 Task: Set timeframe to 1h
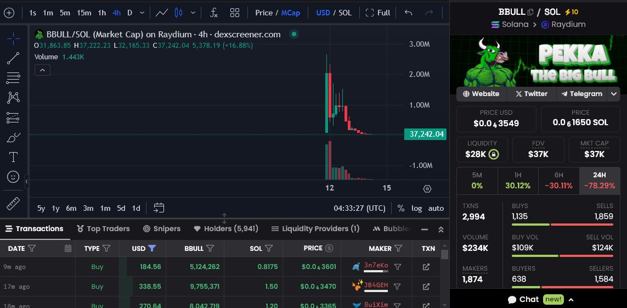pyautogui.click(x=101, y=13)
